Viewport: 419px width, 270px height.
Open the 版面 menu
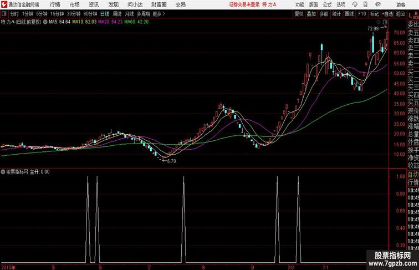313,4
